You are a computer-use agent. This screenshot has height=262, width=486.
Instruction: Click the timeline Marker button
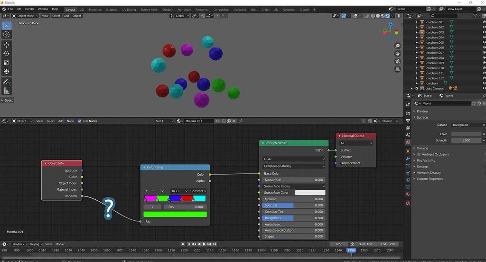(60, 244)
